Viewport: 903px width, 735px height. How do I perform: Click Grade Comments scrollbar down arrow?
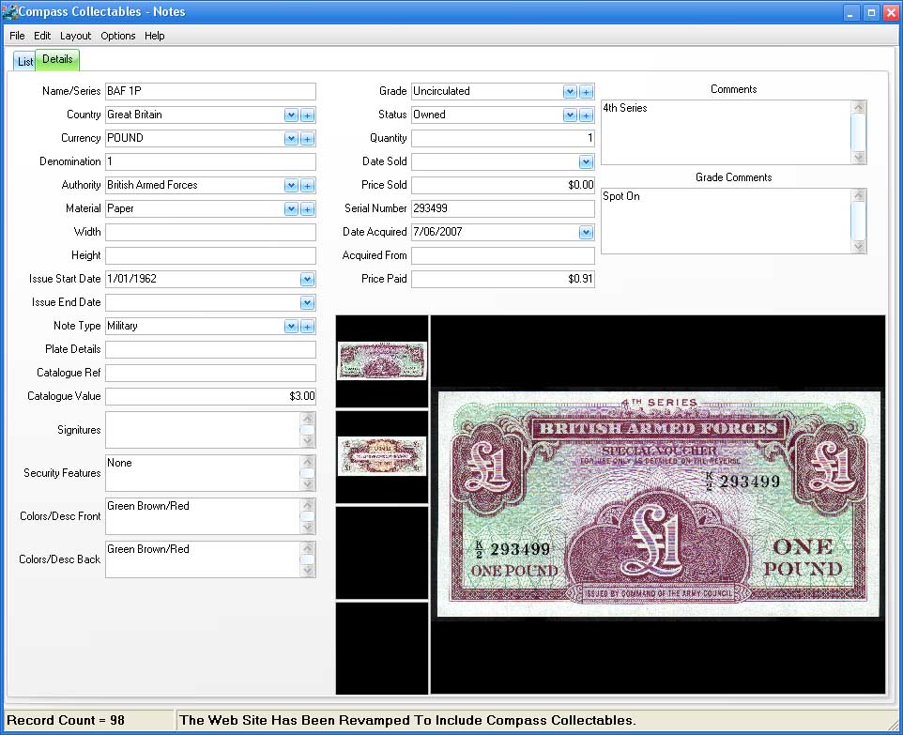click(x=859, y=247)
